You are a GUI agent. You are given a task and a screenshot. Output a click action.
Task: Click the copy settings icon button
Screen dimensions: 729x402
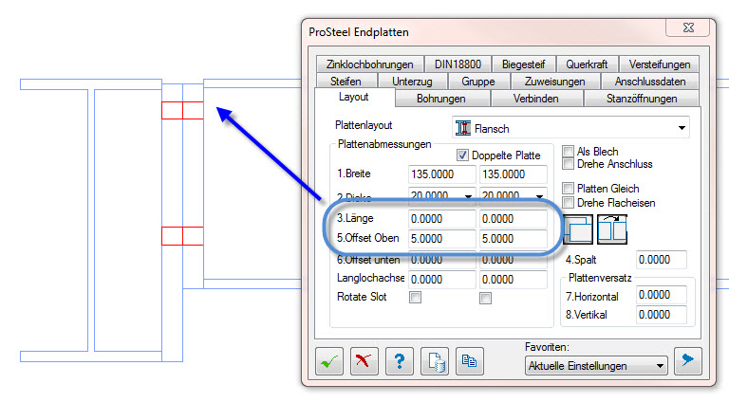point(470,361)
